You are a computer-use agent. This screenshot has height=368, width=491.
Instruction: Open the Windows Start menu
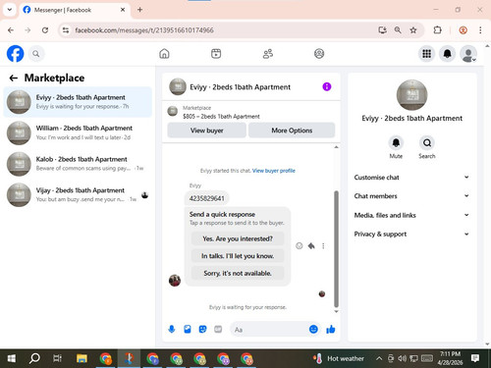point(12,358)
